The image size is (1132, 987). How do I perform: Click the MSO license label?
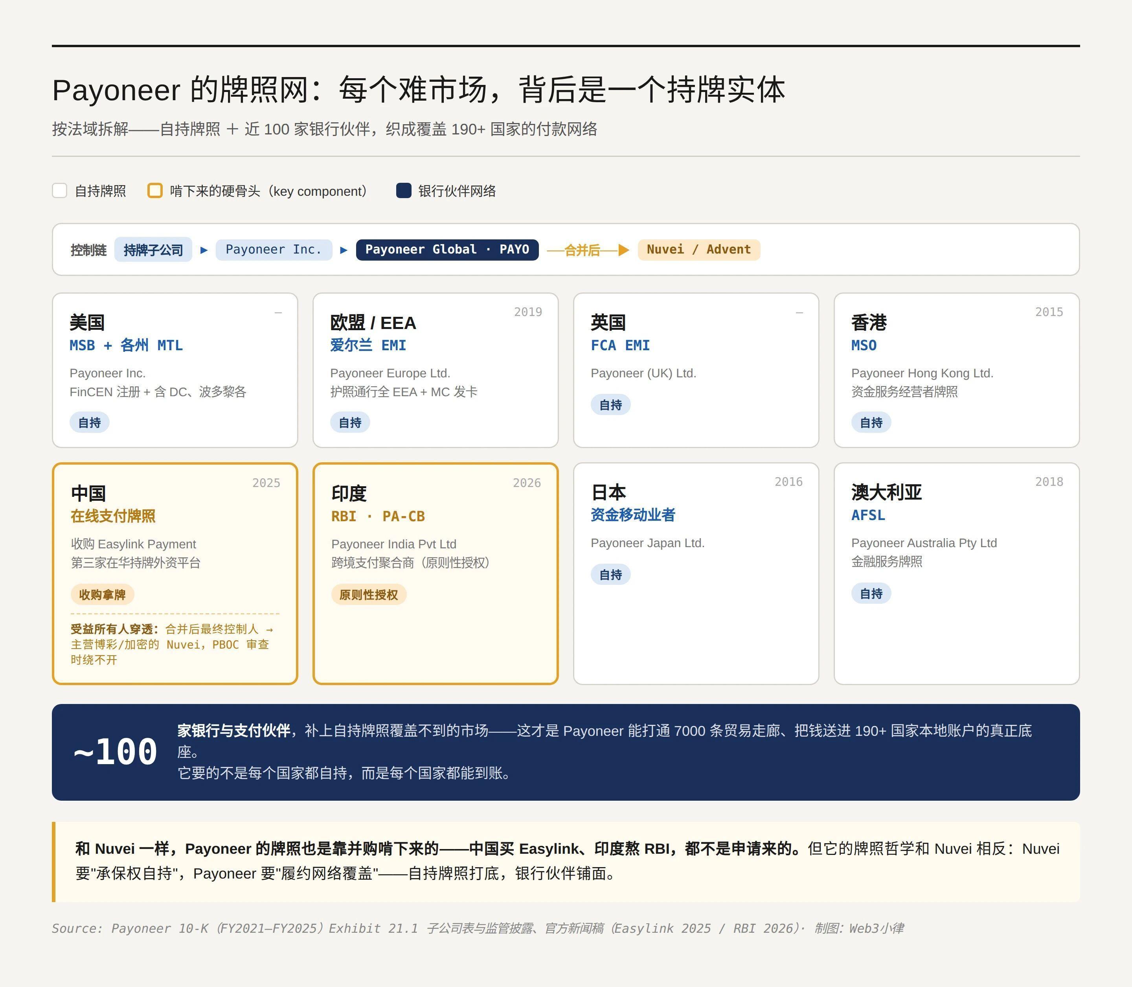pyautogui.click(x=864, y=346)
